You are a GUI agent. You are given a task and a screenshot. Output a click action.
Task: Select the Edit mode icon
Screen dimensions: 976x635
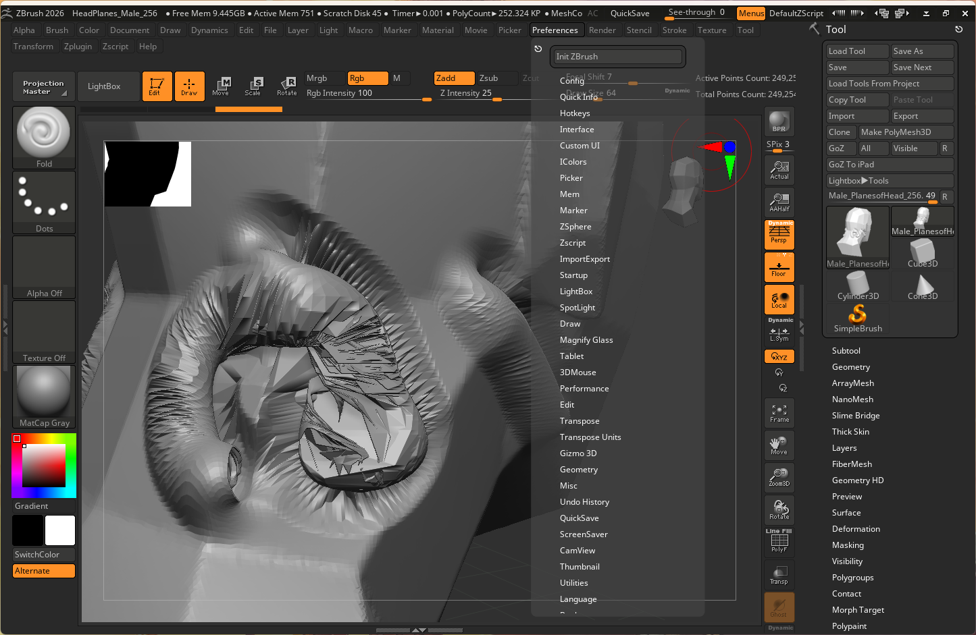157,86
